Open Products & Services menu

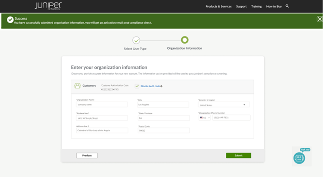[218, 6]
